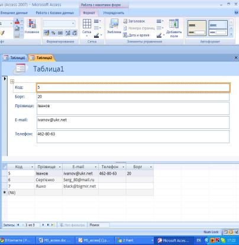
Task: Click the cell black@bigmir.net
Action: pyautogui.click(x=80, y=186)
